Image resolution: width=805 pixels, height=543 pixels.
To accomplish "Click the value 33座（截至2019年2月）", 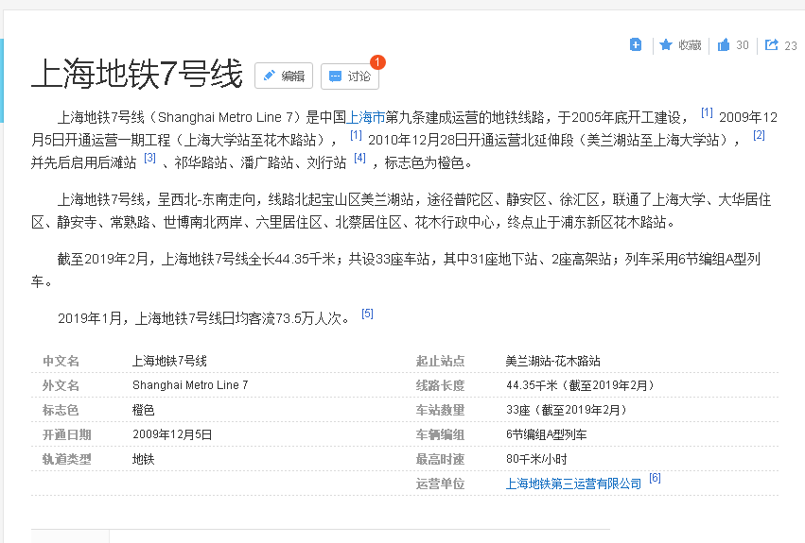I will tap(567, 410).
